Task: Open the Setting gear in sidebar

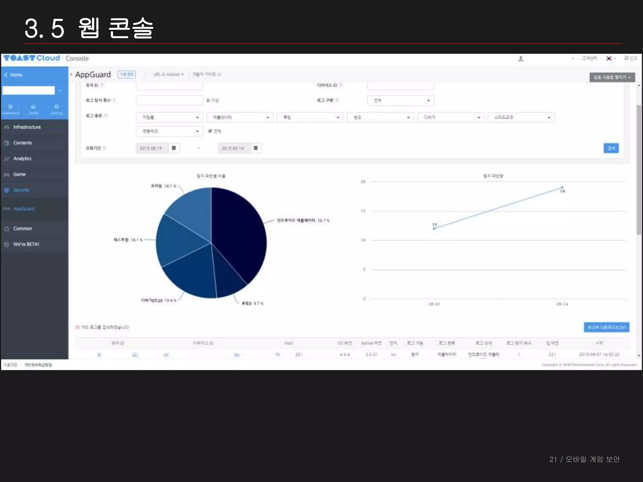Action: tap(57, 109)
